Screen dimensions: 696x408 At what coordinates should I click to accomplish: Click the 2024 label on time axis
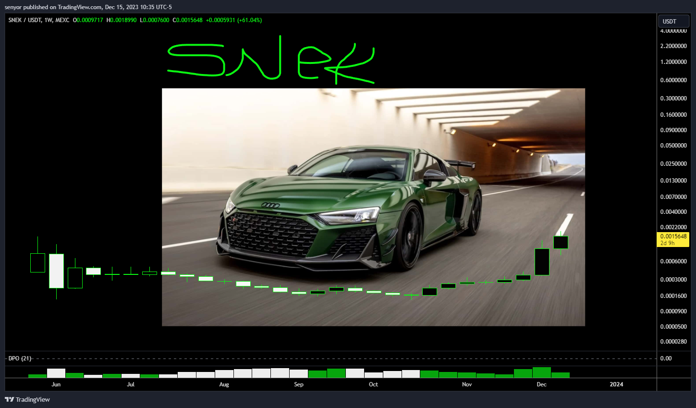tap(616, 384)
